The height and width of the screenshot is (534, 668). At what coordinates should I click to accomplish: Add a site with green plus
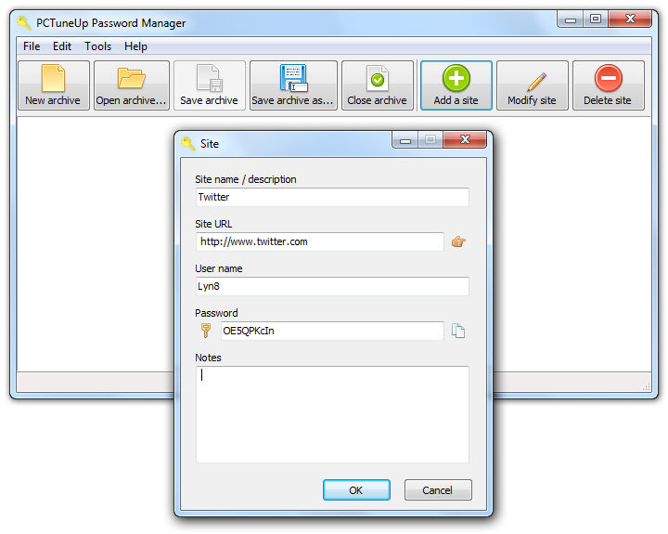(456, 85)
